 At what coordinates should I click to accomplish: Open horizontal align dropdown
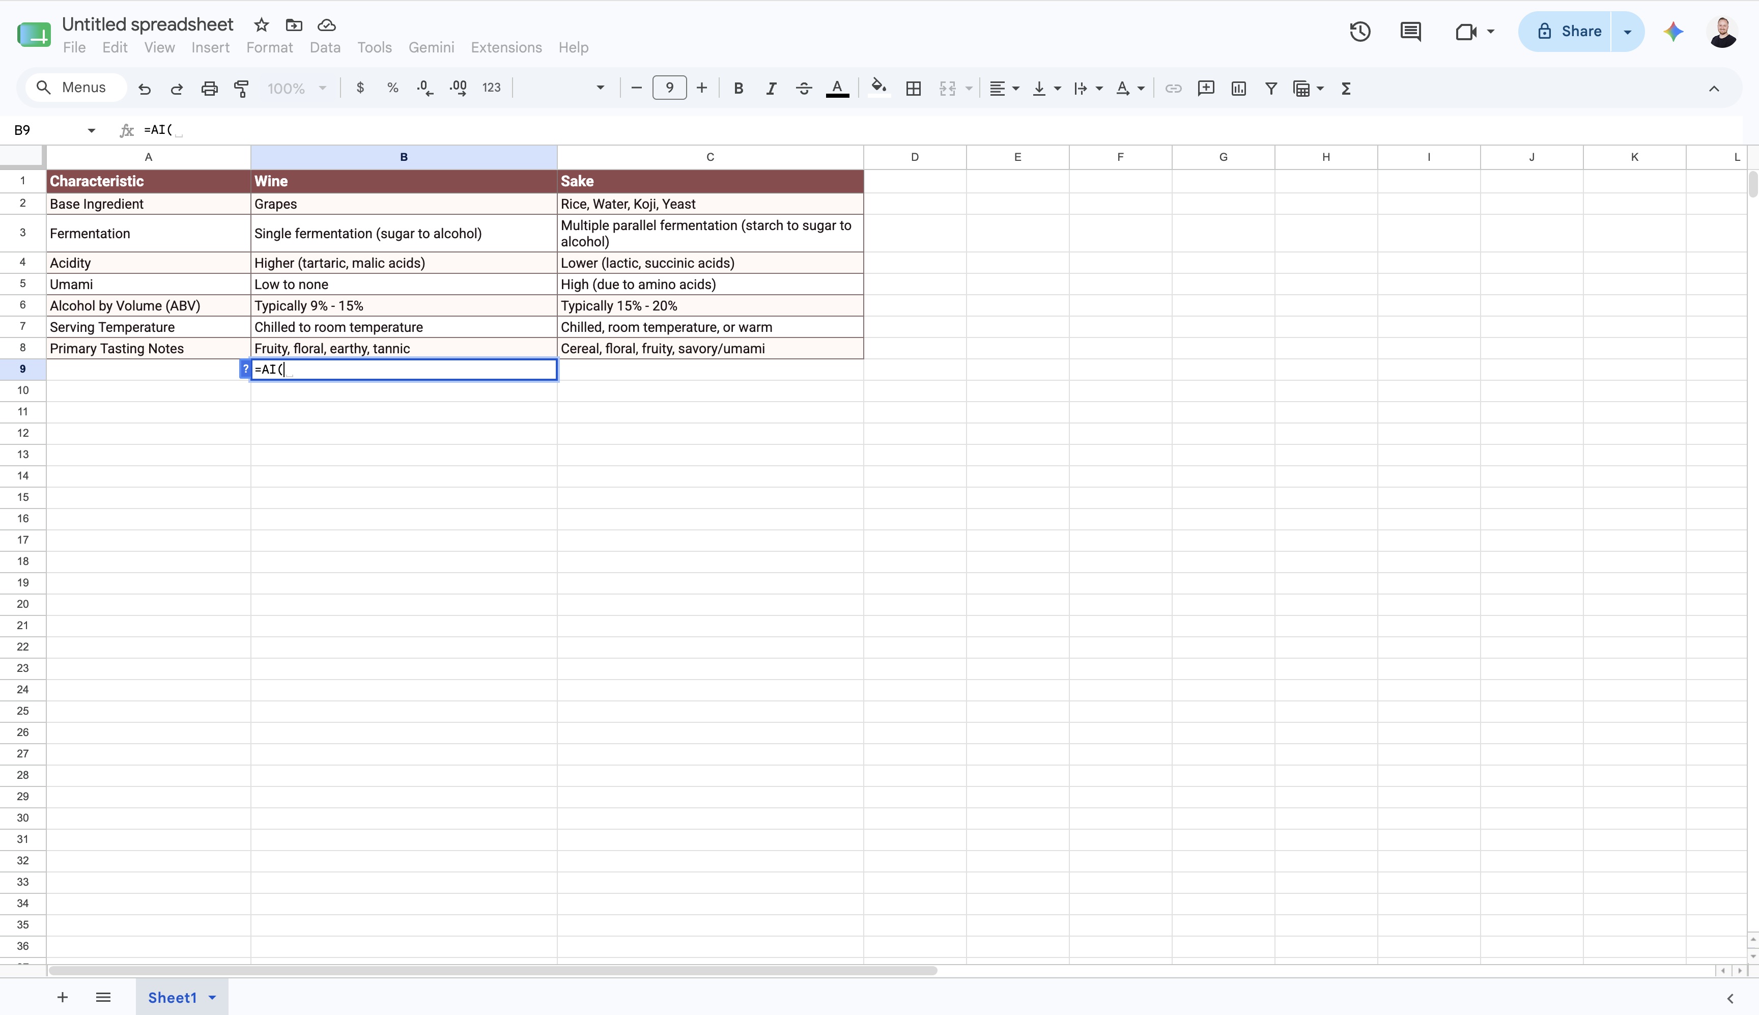pyautogui.click(x=1004, y=89)
